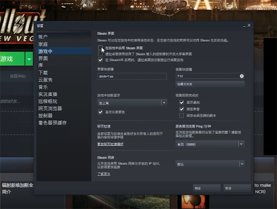Enable 在游戏中启用 Steam 界面 checkbox

click(x=100, y=48)
